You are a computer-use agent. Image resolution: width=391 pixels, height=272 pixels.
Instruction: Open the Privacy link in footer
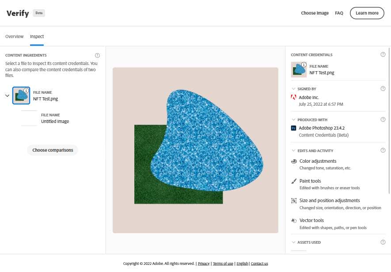click(x=204, y=264)
